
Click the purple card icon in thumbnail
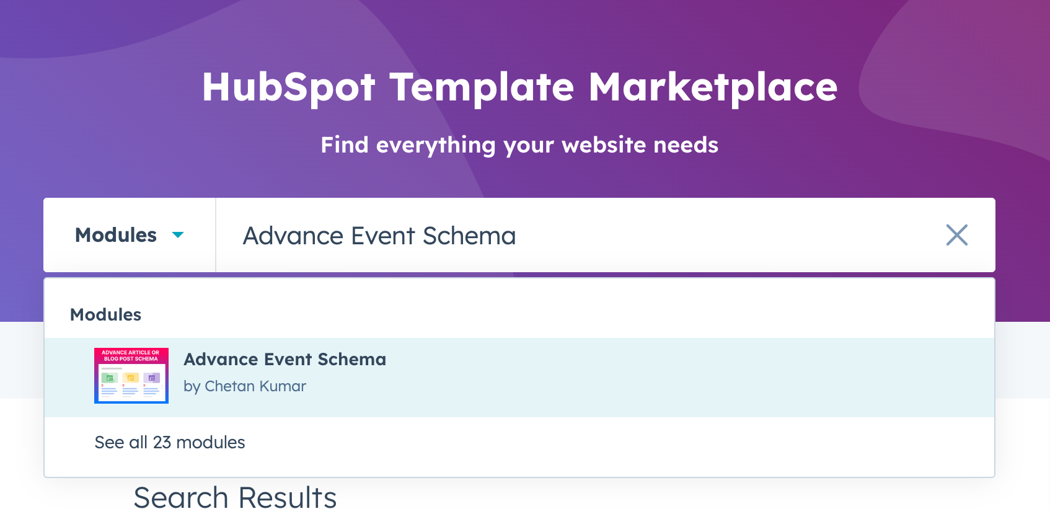point(152,378)
